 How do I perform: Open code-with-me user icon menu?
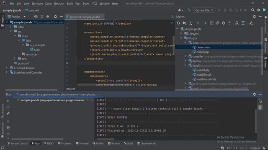180,10
